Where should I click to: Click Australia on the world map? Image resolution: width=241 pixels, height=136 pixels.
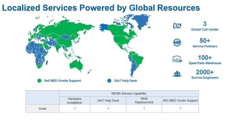coord(76,65)
